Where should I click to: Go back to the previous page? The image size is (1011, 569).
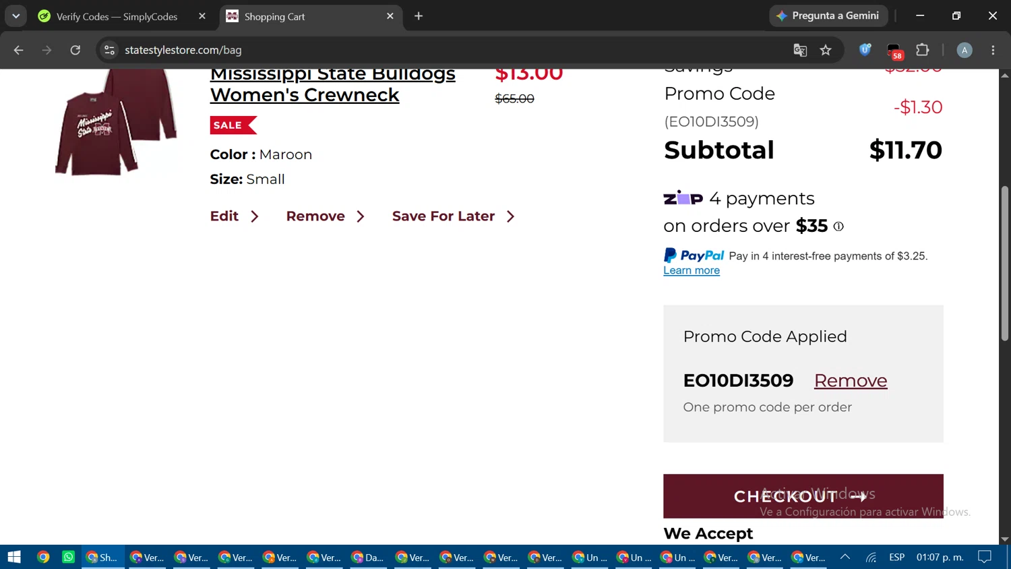coord(18,50)
